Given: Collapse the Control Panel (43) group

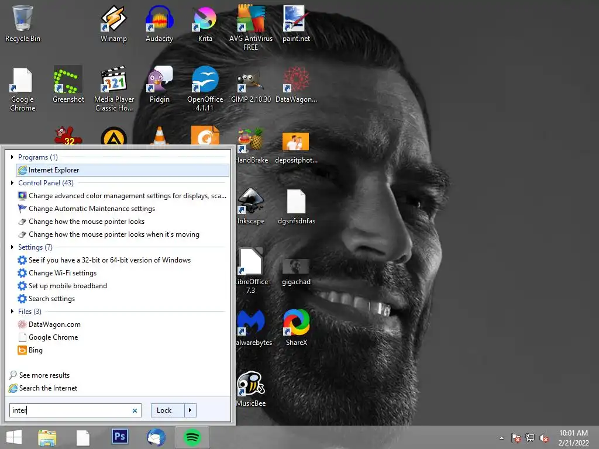Looking at the screenshot, I should 12,183.
